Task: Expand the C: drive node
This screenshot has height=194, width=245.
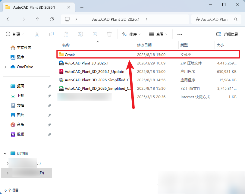Action: [8, 163]
